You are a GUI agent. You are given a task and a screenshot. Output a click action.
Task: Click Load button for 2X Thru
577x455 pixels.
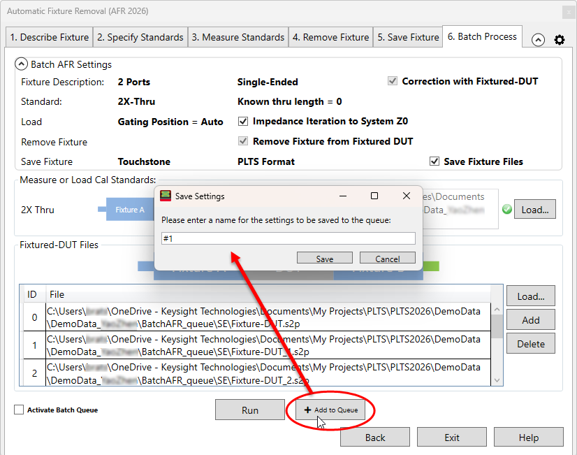[535, 209]
